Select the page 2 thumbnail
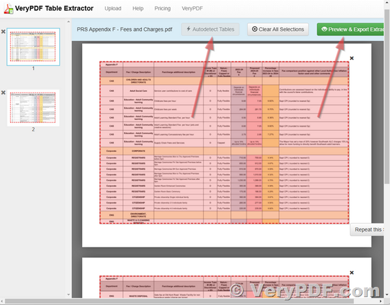This screenshot has width=390, height=305. pos(34,108)
